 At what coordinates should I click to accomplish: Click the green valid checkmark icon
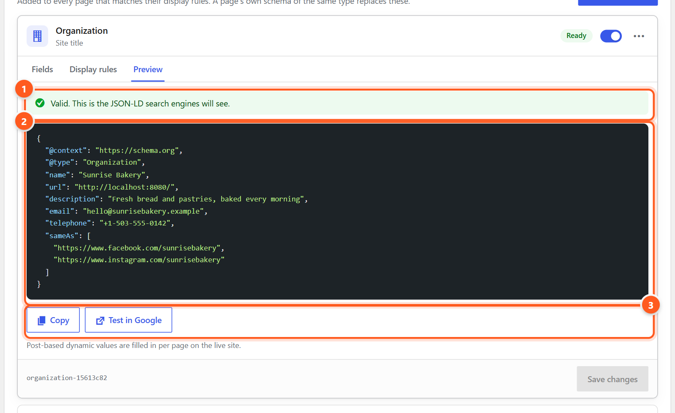pyautogui.click(x=40, y=103)
